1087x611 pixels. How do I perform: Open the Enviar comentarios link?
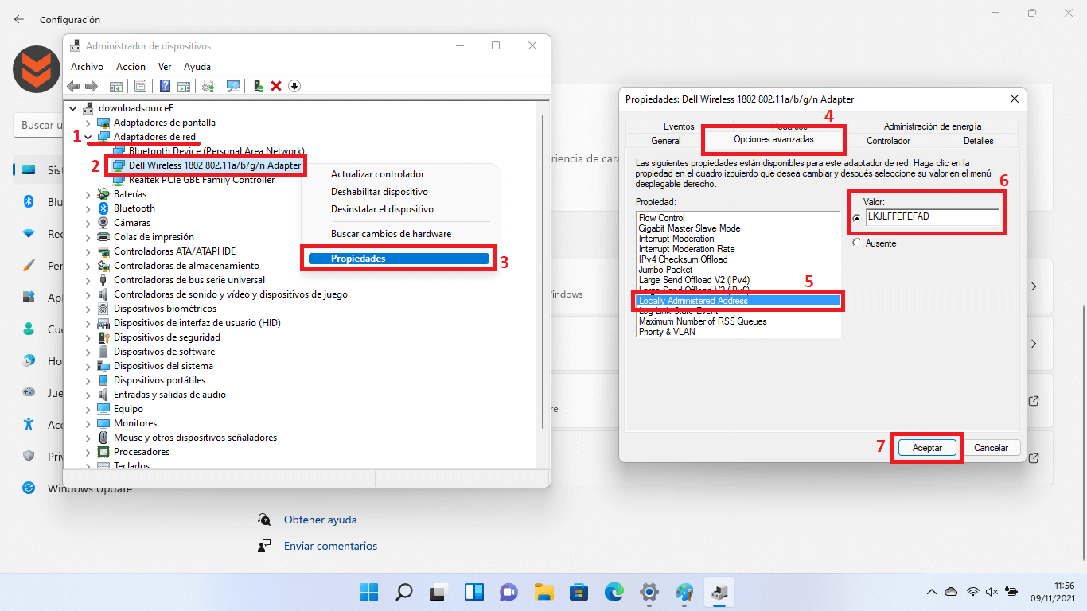tap(330, 546)
